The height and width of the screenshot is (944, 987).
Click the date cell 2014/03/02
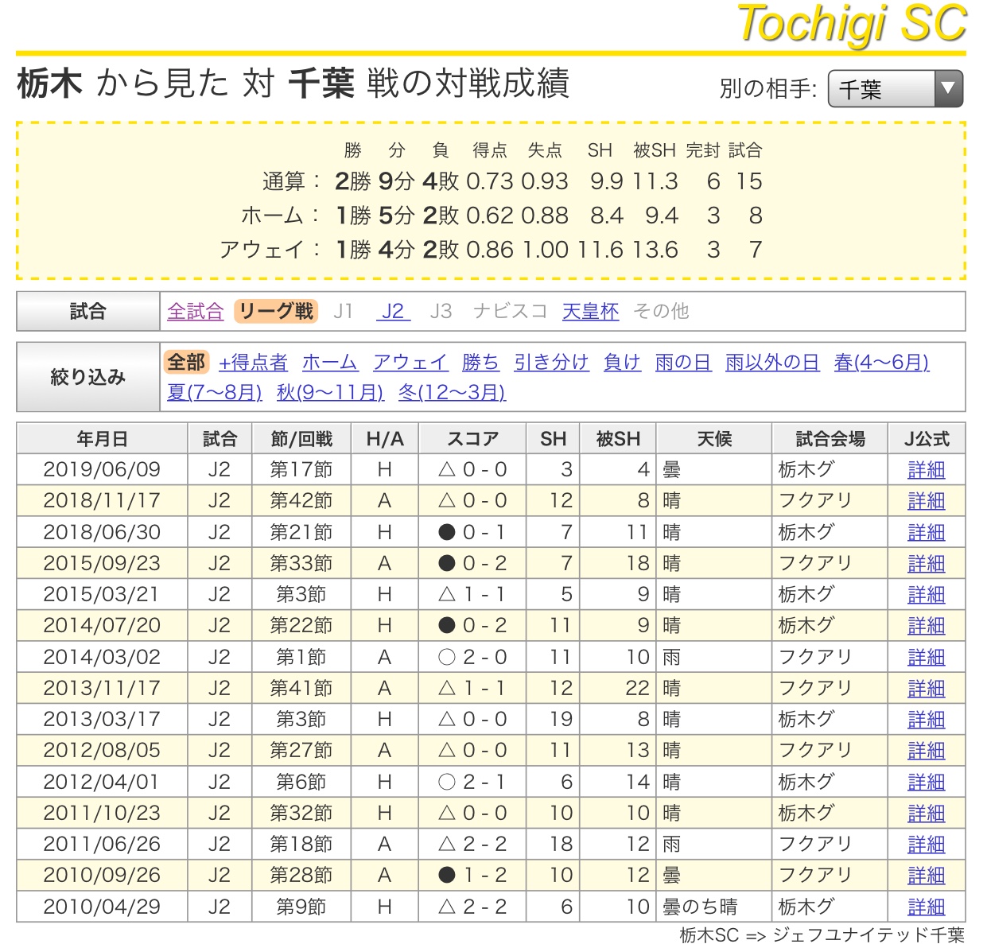[x=102, y=657]
